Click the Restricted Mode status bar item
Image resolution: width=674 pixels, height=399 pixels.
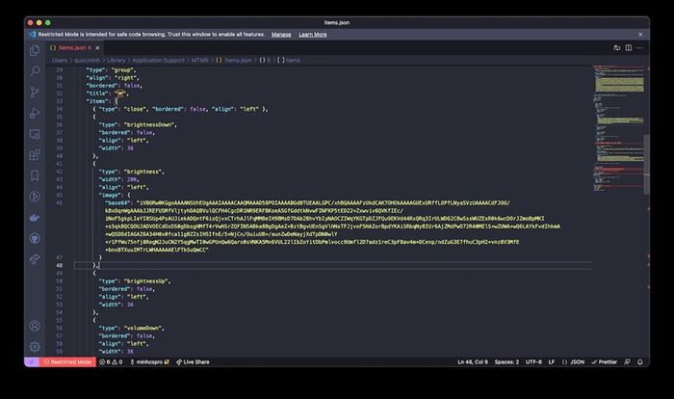click(67, 362)
